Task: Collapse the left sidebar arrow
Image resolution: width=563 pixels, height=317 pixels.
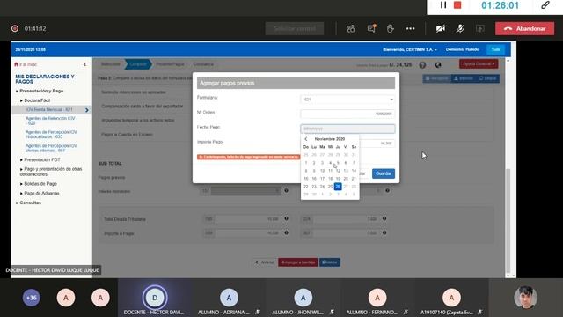Action: (x=85, y=64)
